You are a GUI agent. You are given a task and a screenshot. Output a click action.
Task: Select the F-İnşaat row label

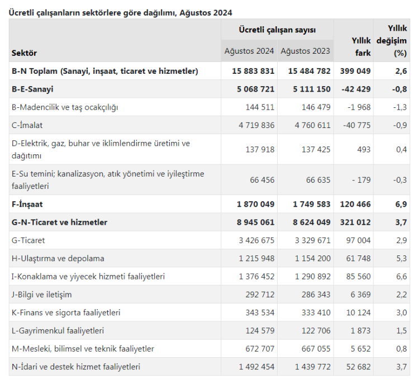tap(27, 204)
